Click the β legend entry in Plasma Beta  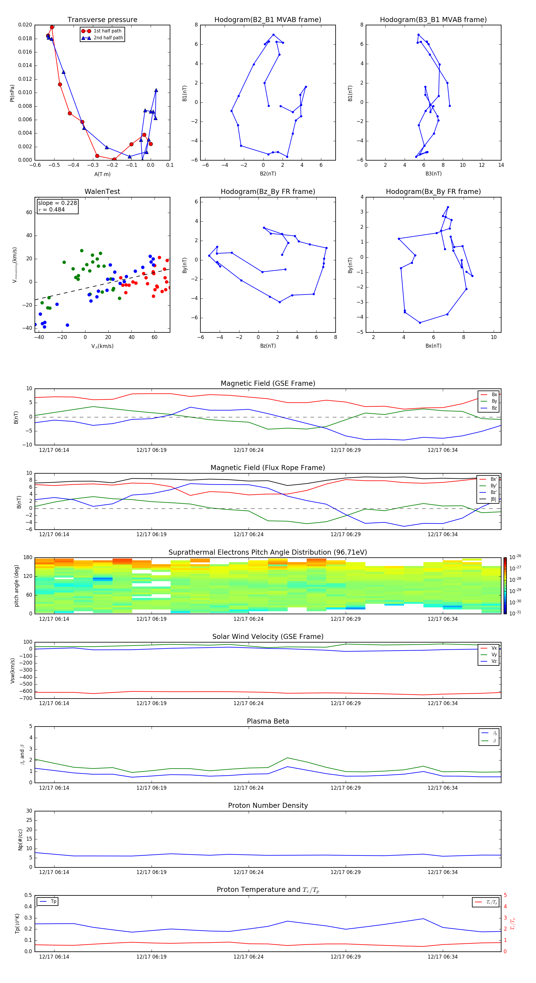click(x=489, y=741)
